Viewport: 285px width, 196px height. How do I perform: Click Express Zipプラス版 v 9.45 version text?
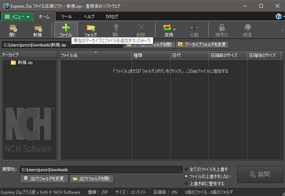pos(40,192)
